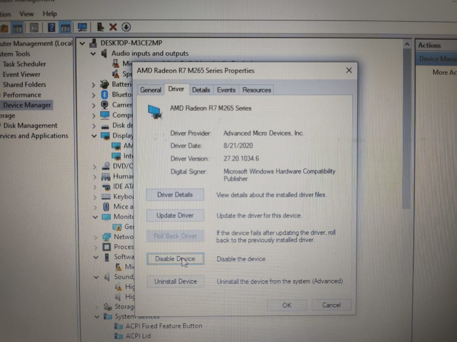Viewport: 457px width, 342px height.
Task: Open the View menu
Action: [26, 14]
